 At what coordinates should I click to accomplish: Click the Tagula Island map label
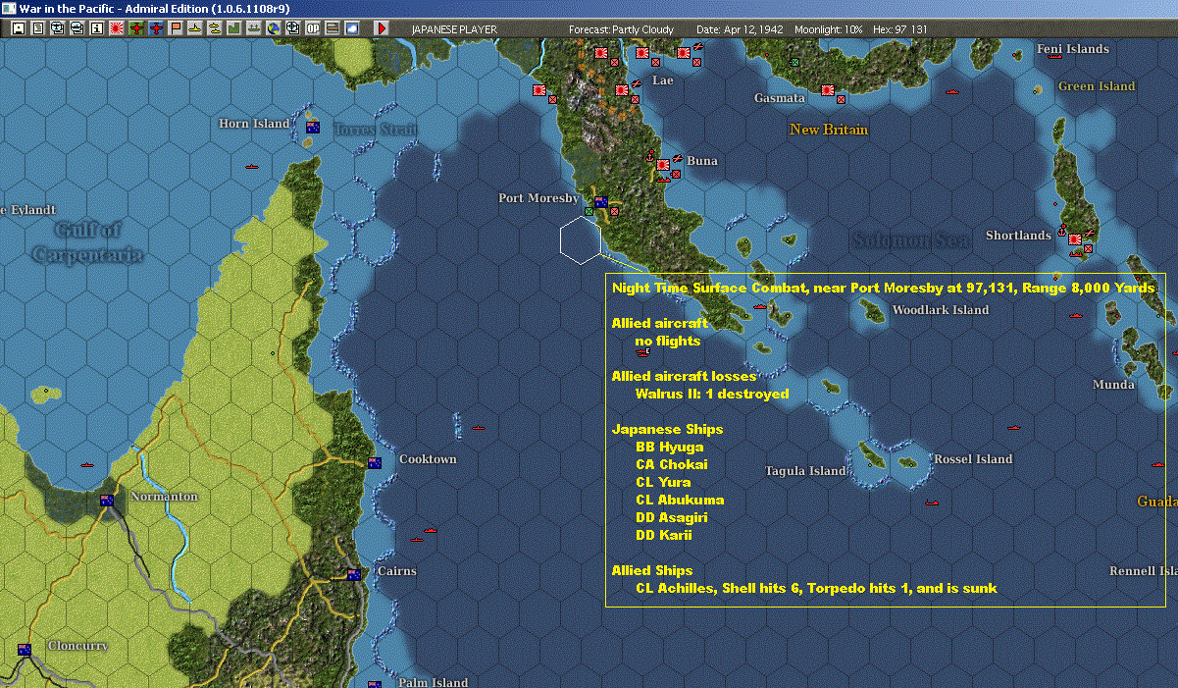click(805, 471)
